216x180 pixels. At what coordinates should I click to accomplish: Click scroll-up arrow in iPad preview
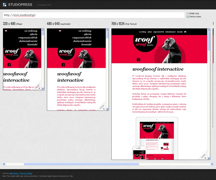tap(208, 30)
